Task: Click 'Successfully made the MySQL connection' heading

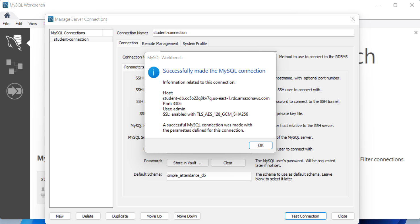Action: coord(214,71)
